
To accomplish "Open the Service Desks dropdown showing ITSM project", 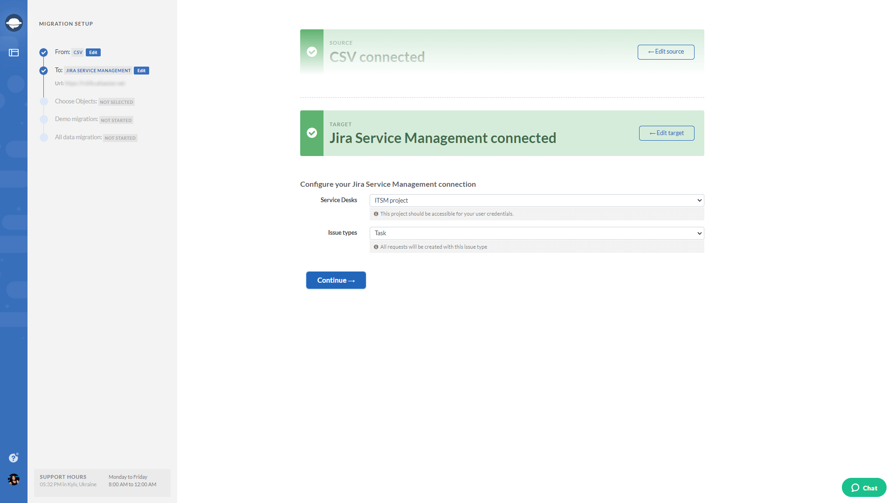I will [537, 200].
